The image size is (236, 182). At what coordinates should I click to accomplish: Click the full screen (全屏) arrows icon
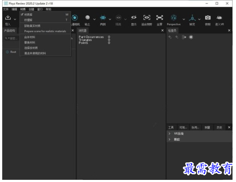(159, 18)
